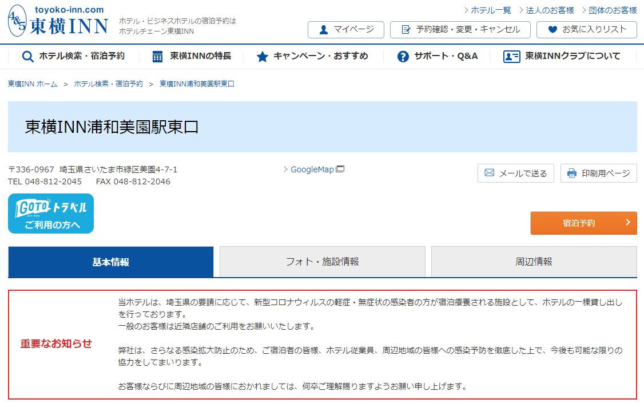
Task: Switch to 周辺情報 tab
Action: [534, 262]
